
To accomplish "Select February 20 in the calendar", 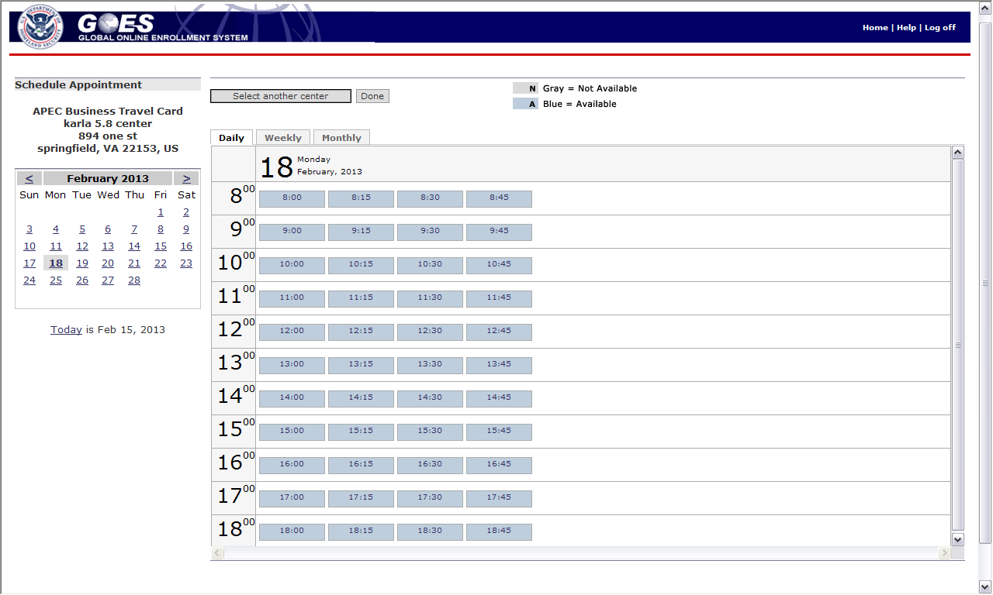I will tap(108, 263).
